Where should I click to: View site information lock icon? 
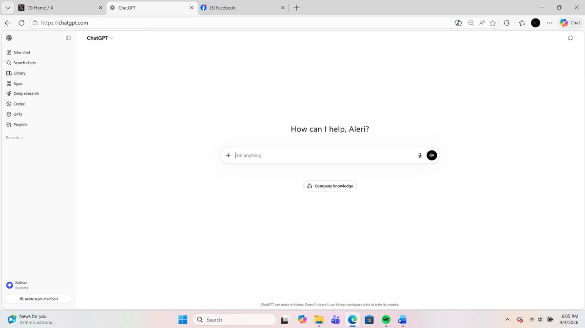click(x=35, y=23)
